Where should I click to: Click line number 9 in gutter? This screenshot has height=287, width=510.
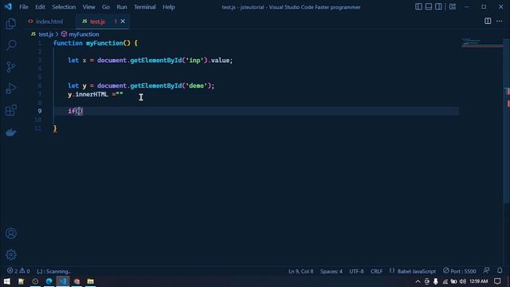coord(39,111)
